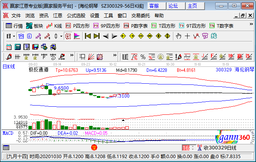Click the red 9-wave zigzag icon
This screenshot has height=162, width=256.
point(47,36)
